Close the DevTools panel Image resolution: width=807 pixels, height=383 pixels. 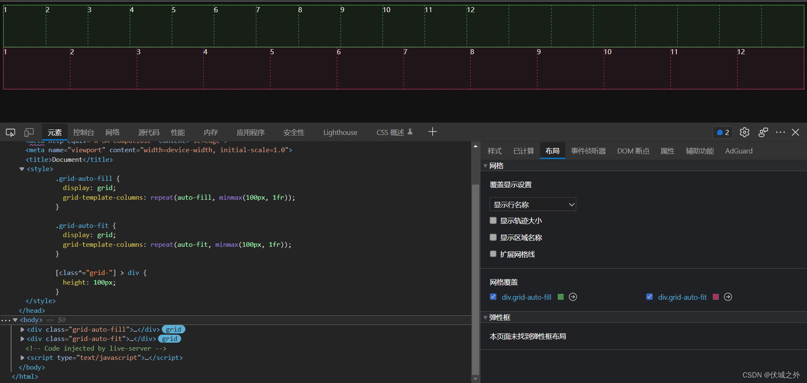click(796, 132)
